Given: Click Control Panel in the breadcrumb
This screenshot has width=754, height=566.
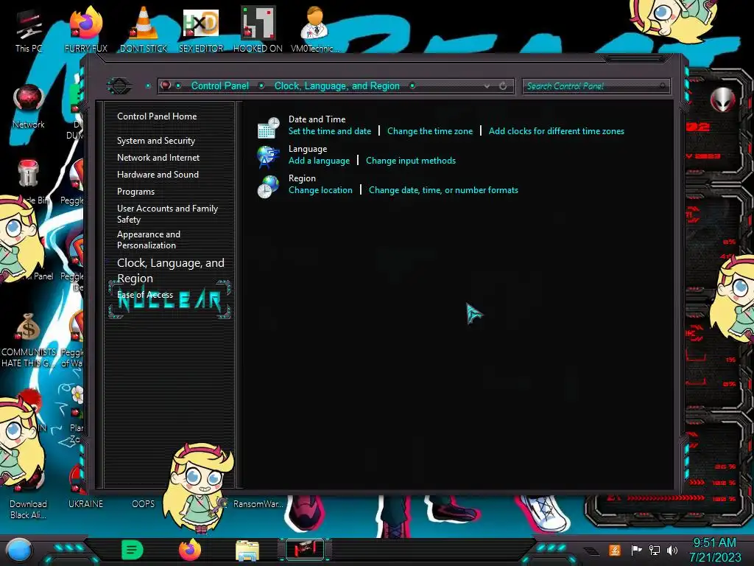Looking at the screenshot, I should tap(220, 85).
